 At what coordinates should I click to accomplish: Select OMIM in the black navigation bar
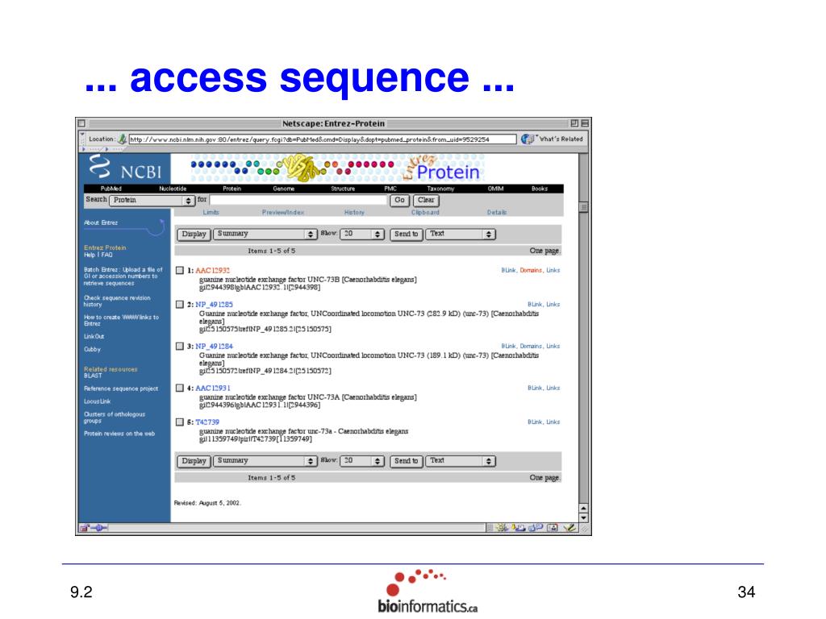[x=496, y=189]
